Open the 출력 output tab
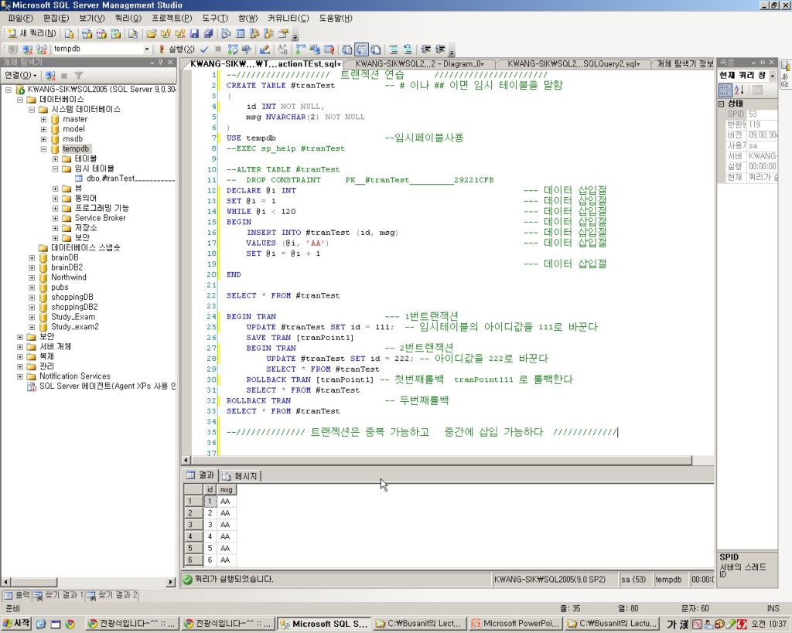Screen dimensions: 792x633 tap(17, 596)
